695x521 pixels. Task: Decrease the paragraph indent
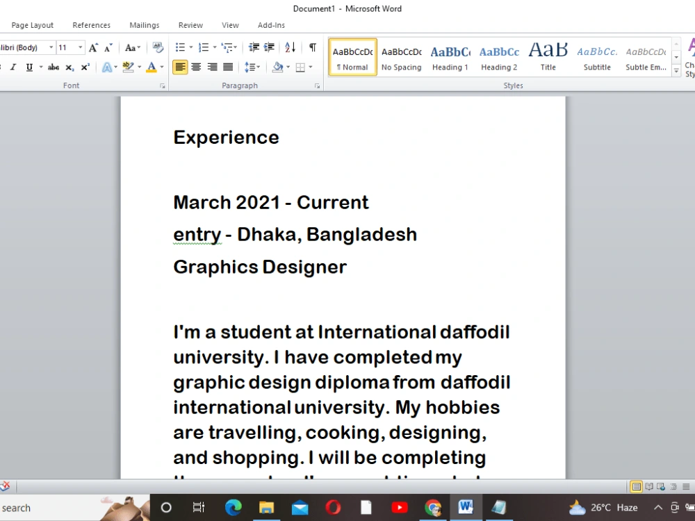point(254,47)
